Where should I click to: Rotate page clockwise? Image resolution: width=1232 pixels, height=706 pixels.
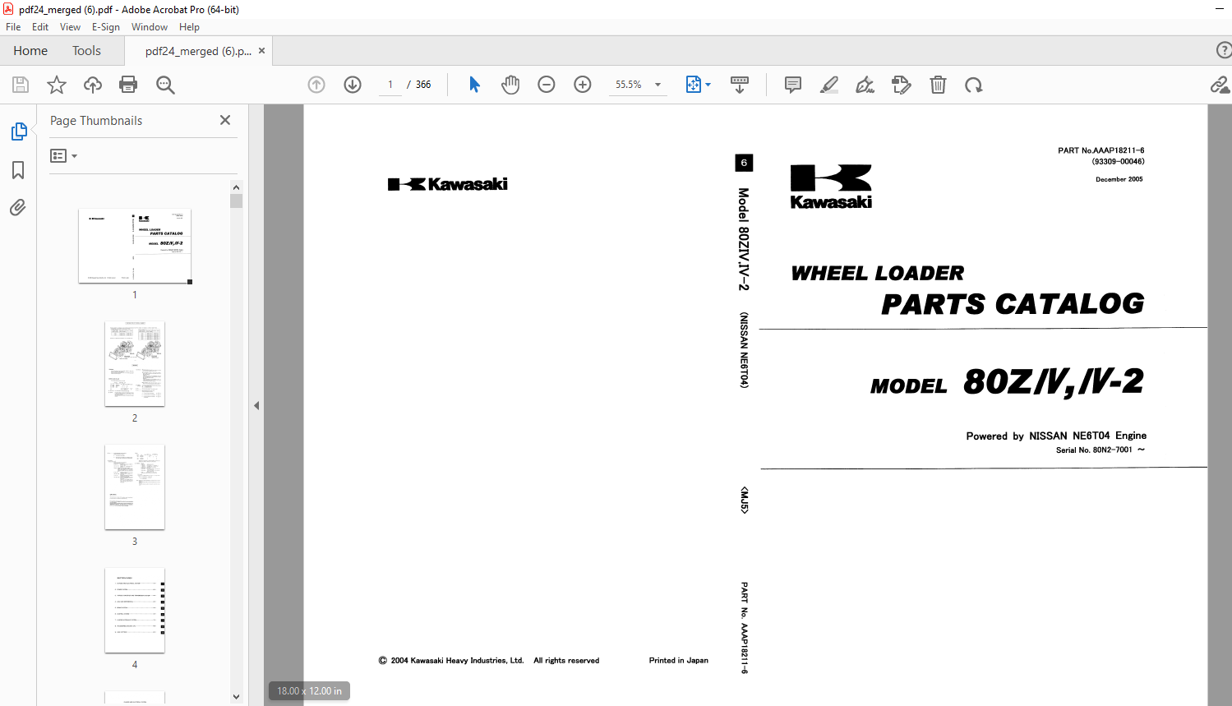pos(974,85)
